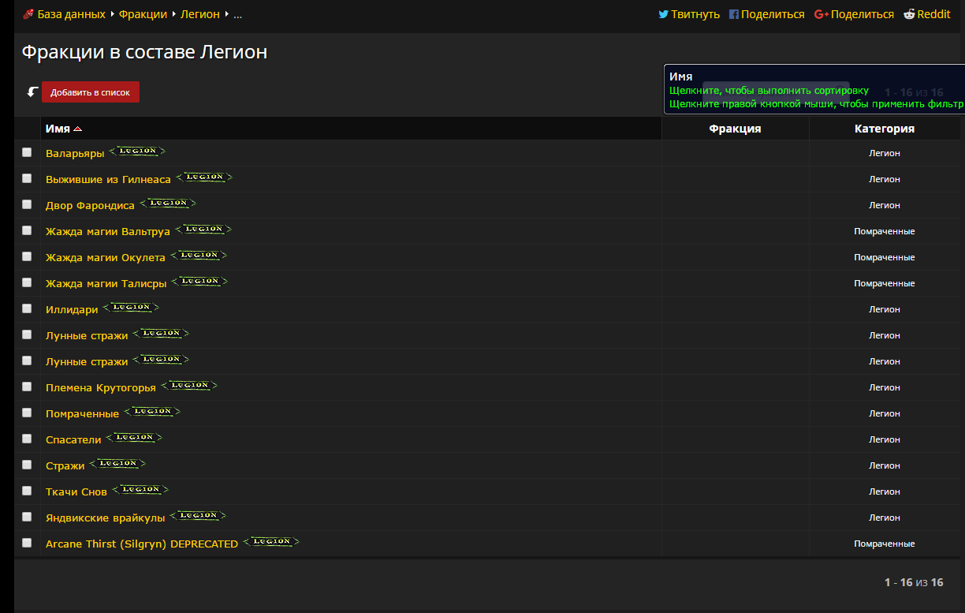The height and width of the screenshot is (613, 965).
Task: Click the Legion badge next to Двор Фарондиса
Action: 168,204
